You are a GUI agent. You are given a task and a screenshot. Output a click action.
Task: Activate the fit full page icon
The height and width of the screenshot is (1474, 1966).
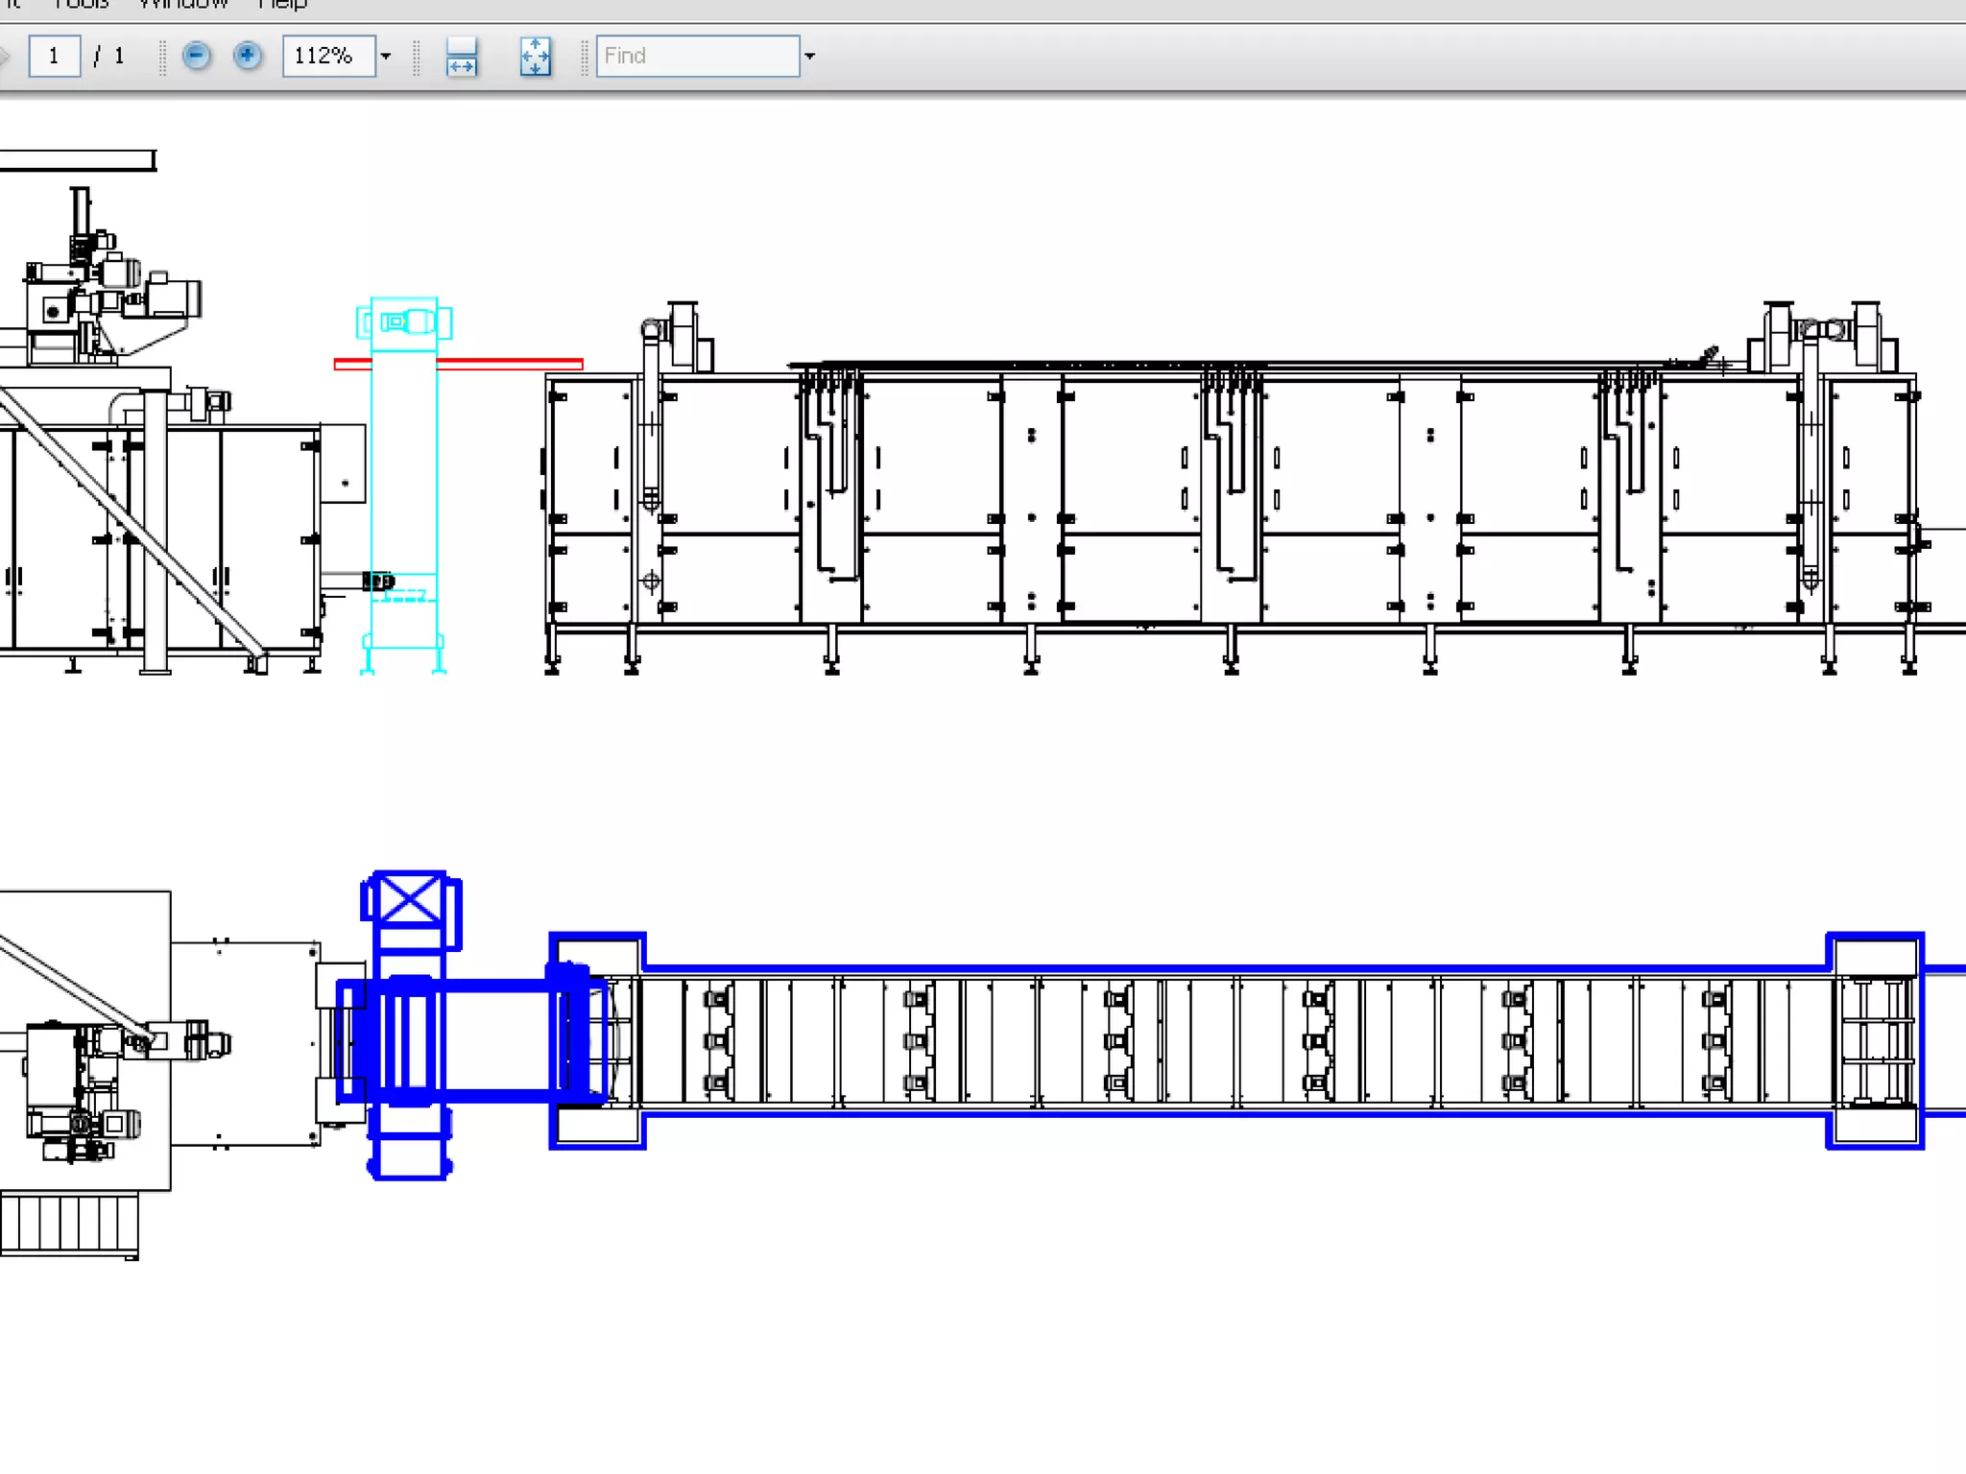click(x=535, y=57)
